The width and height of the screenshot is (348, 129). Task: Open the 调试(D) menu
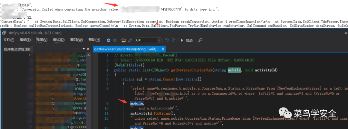(x=59, y=40)
